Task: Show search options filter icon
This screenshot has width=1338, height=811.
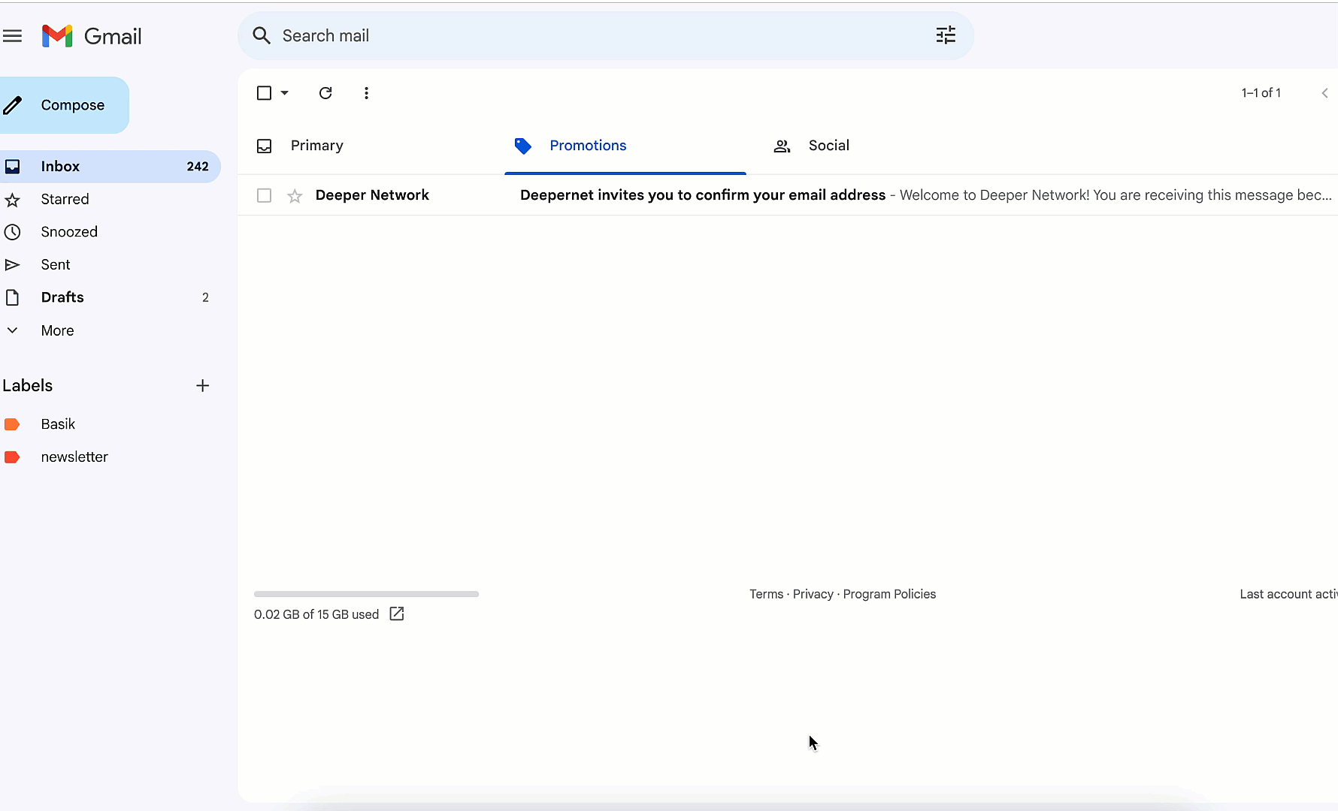Action: [x=946, y=35]
